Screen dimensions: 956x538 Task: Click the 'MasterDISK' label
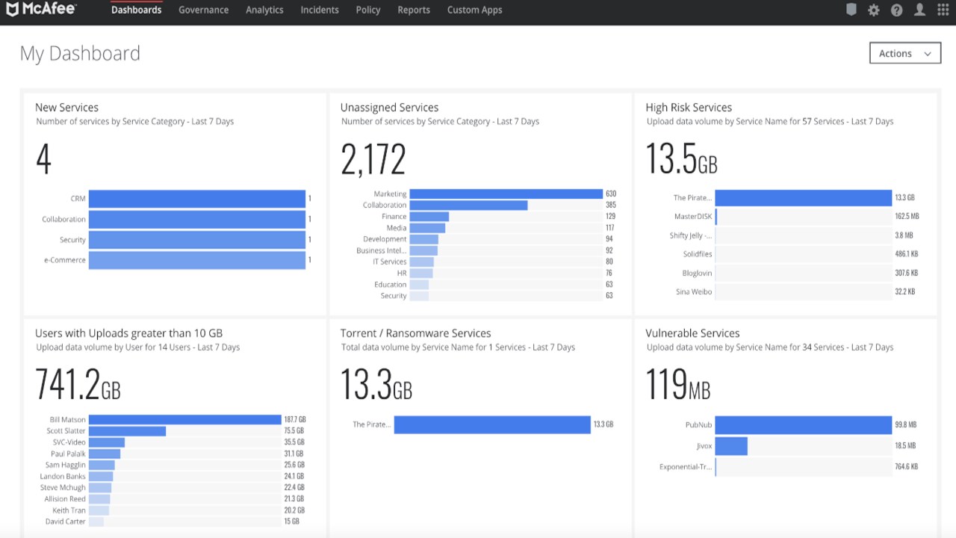coord(693,217)
